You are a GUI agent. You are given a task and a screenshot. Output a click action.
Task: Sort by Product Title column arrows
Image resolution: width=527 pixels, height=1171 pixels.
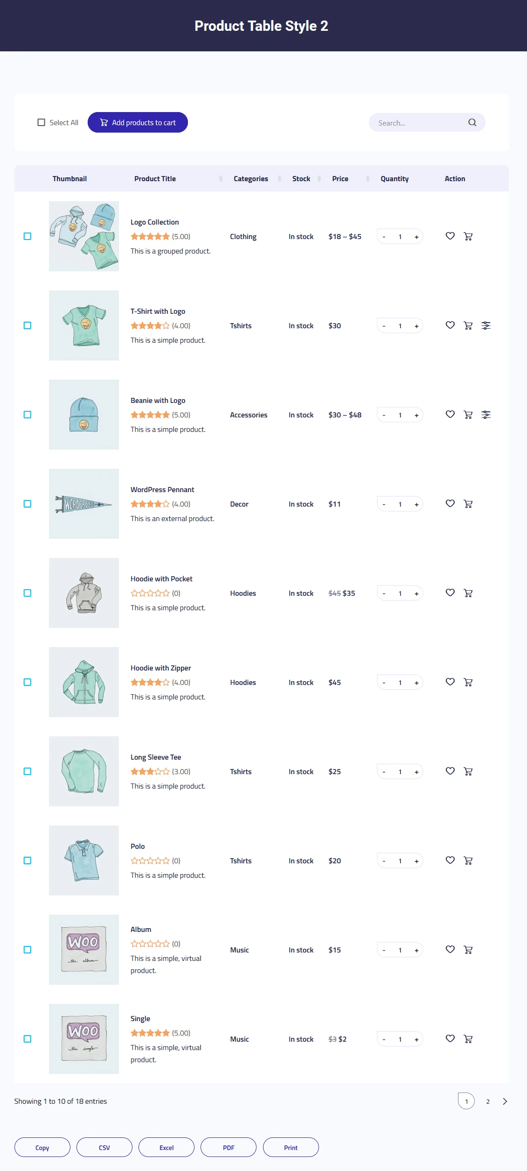[x=221, y=179]
